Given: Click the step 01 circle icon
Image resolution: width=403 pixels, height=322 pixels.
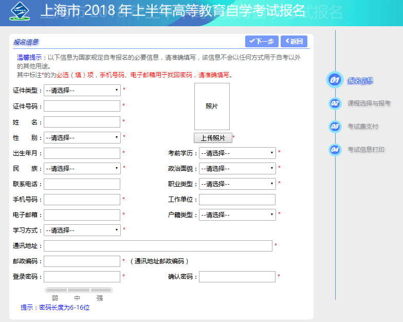Looking at the screenshot, I should (335, 80).
